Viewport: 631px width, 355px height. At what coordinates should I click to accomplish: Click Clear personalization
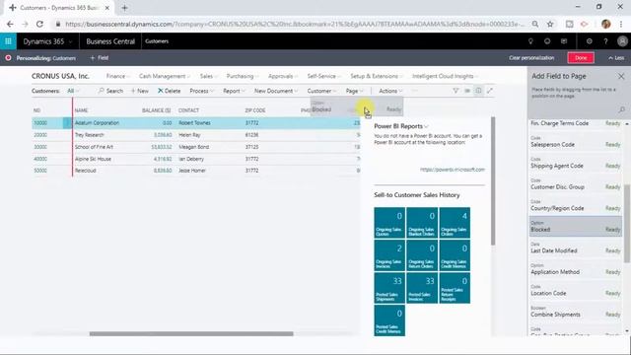coord(531,58)
